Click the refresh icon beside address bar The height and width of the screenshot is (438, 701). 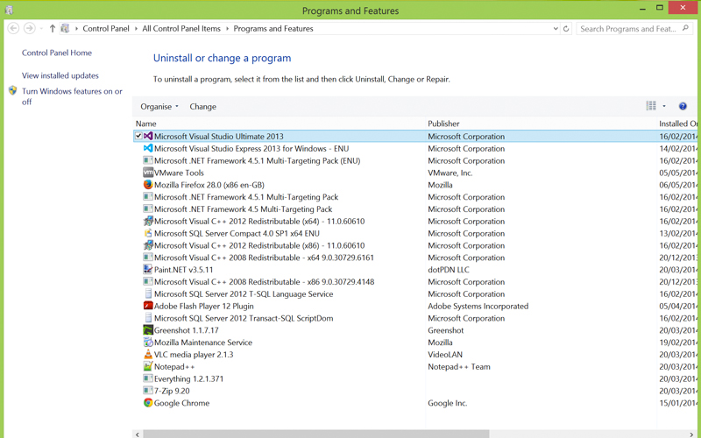click(566, 29)
